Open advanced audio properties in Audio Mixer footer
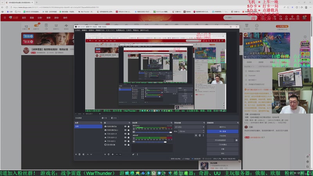Image resolution: width=313 pixels, height=176 pixels. [133, 154]
